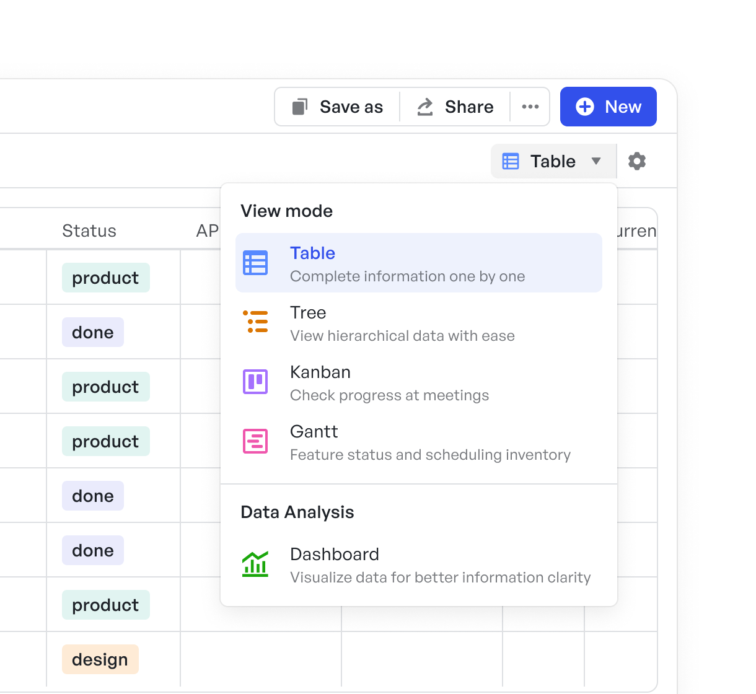This screenshot has width=756, height=694.
Task: Click the pink Gantt chart icon
Action: click(255, 441)
